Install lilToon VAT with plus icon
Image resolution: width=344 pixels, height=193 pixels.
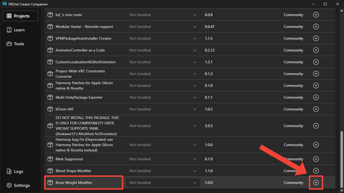pyautogui.click(x=316, y=109)
